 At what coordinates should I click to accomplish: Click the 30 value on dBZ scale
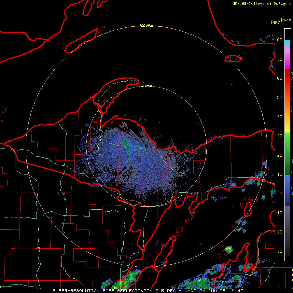pos(280,136)
